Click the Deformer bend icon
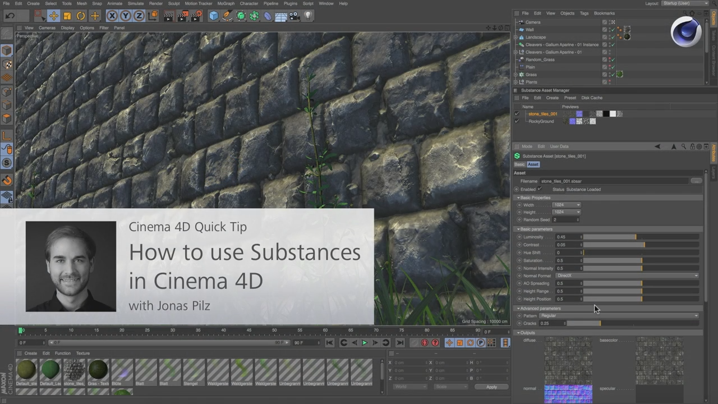Image resolution: width=718 pixels, height=404 pixels. 268,16
